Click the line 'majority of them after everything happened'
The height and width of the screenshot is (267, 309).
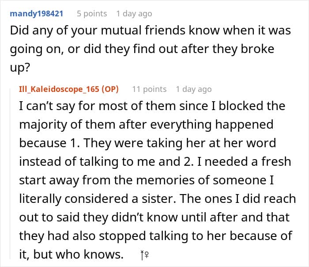click(146, 125)
